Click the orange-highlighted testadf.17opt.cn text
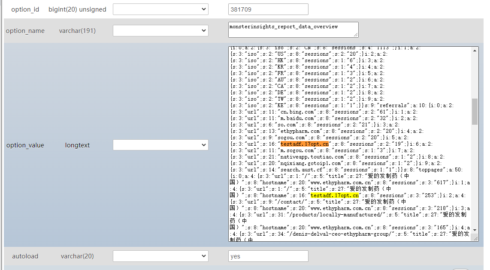Image resolution: width=490 pixels, height=270 pixels. point(304,144)
